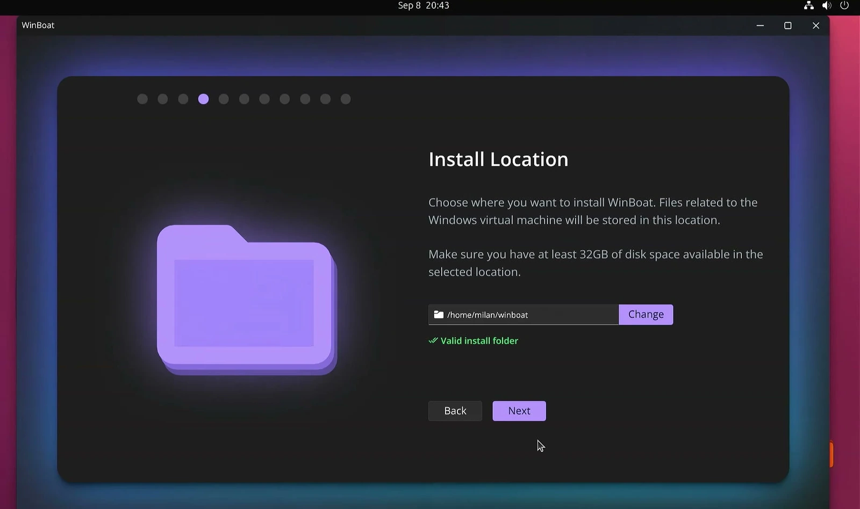Open the volume icon in top bar

[x=827, y=5]
